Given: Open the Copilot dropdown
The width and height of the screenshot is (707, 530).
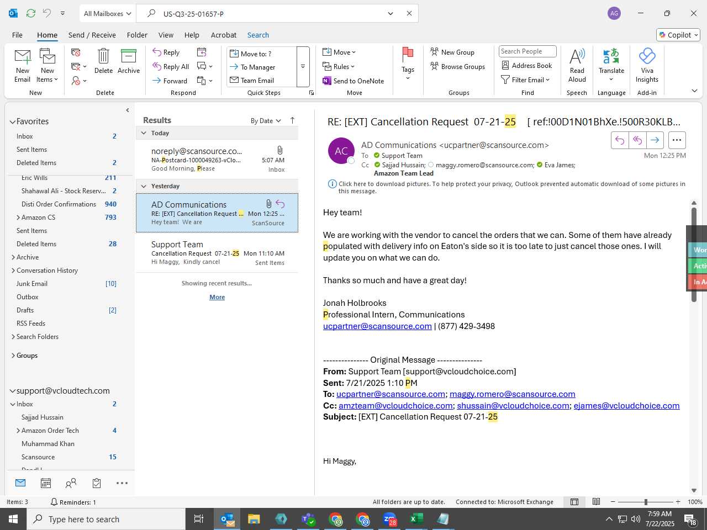Looking at the screenshot, I should (678, 35).
